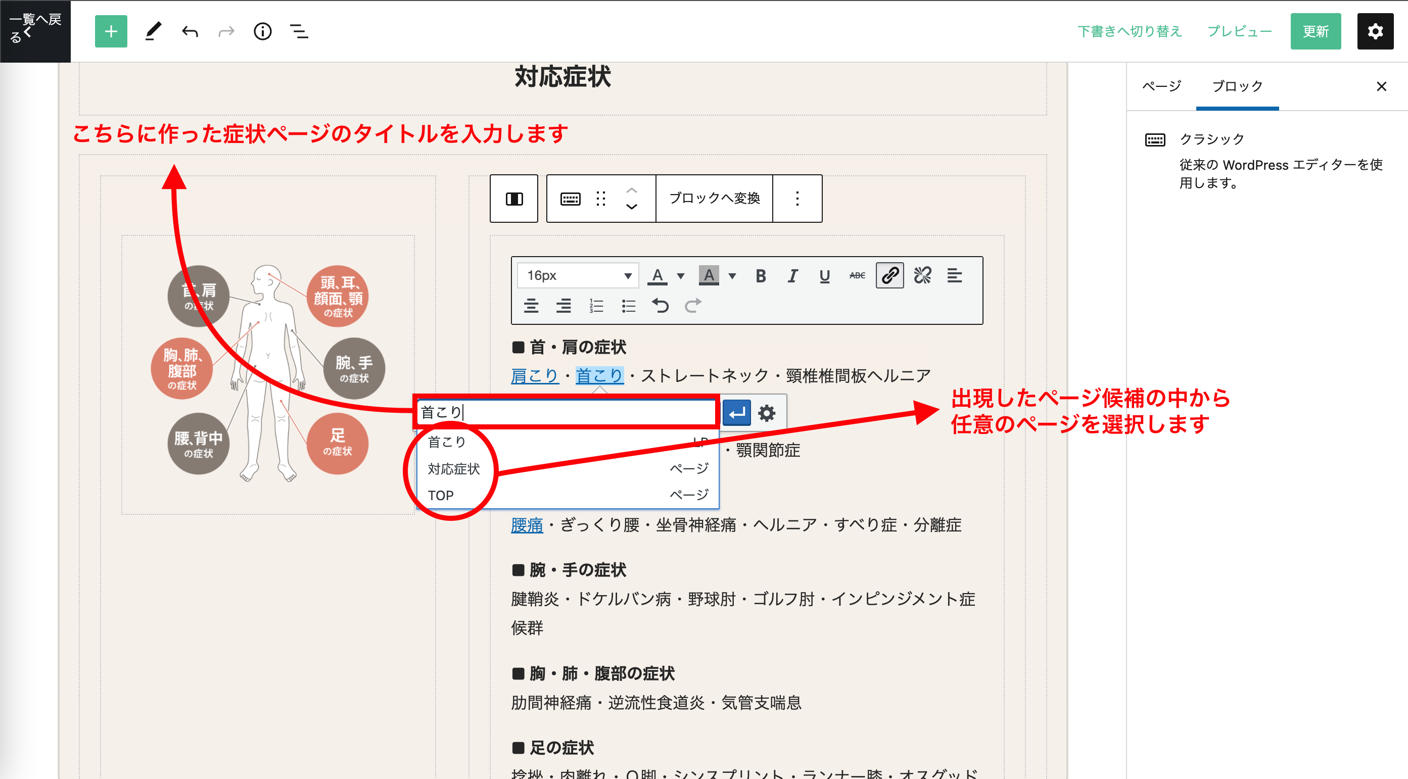Screen dimensions: 1408x779
Task: Click the プレビュー preview link
Action: [1239, 32]
